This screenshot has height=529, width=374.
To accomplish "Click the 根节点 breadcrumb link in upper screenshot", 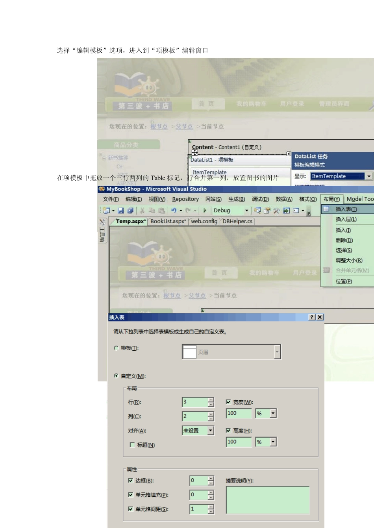I will pyautogui.click(x=159, y=126).
